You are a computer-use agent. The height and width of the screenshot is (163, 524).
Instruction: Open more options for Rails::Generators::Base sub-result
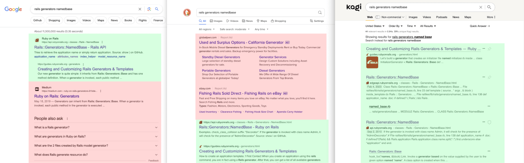[489, 151]
